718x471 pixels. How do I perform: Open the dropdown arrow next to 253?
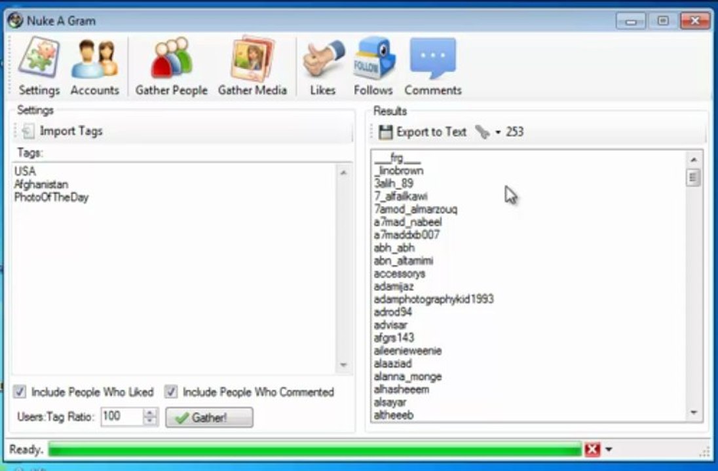pyautogui.click(x=498, y=133)
